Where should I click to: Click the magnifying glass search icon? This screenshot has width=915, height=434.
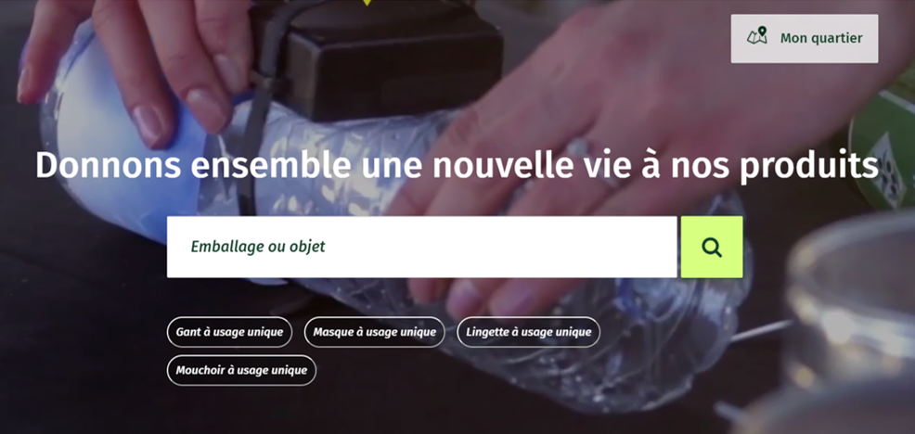(712, 248)
